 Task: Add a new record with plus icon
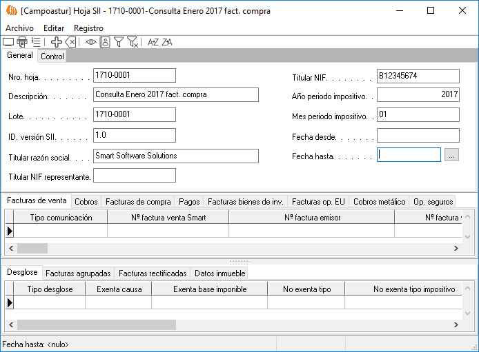57,42
